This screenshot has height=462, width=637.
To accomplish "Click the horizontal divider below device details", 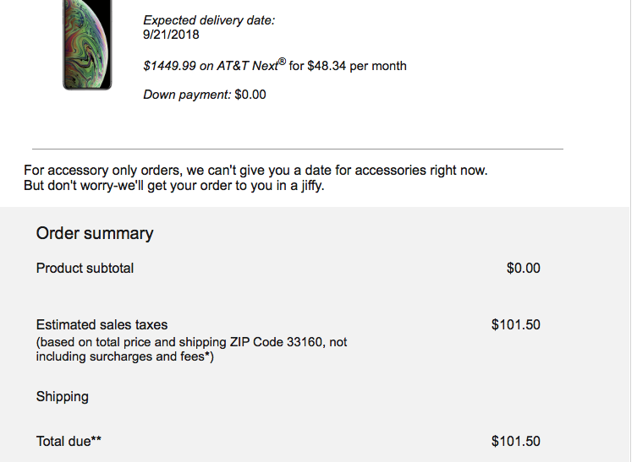I will (x=297, y=149).
